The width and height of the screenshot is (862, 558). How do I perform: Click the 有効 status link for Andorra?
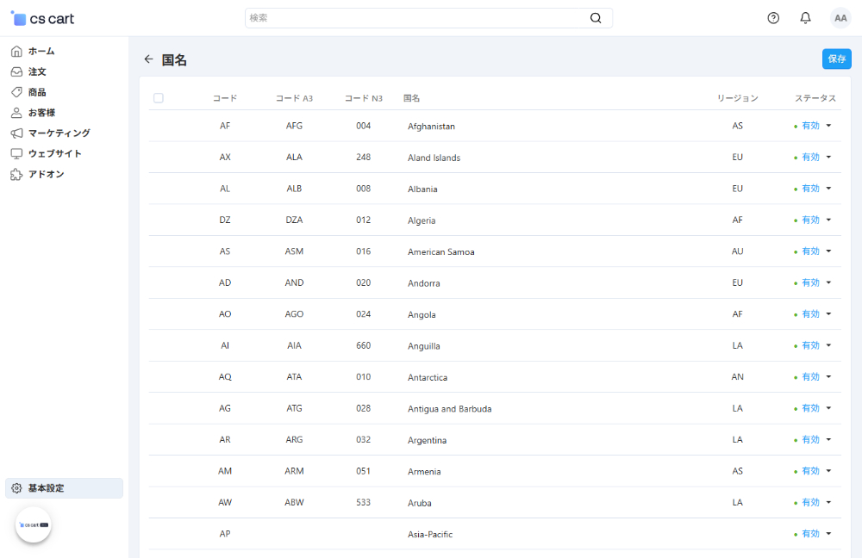coord(810,282)
